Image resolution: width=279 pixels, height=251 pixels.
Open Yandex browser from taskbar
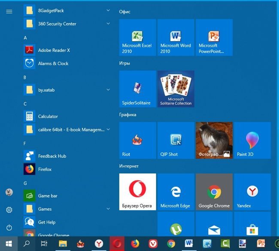click(99, 244)
